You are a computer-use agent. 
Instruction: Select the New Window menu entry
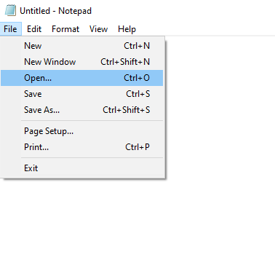tap(82, 62)
